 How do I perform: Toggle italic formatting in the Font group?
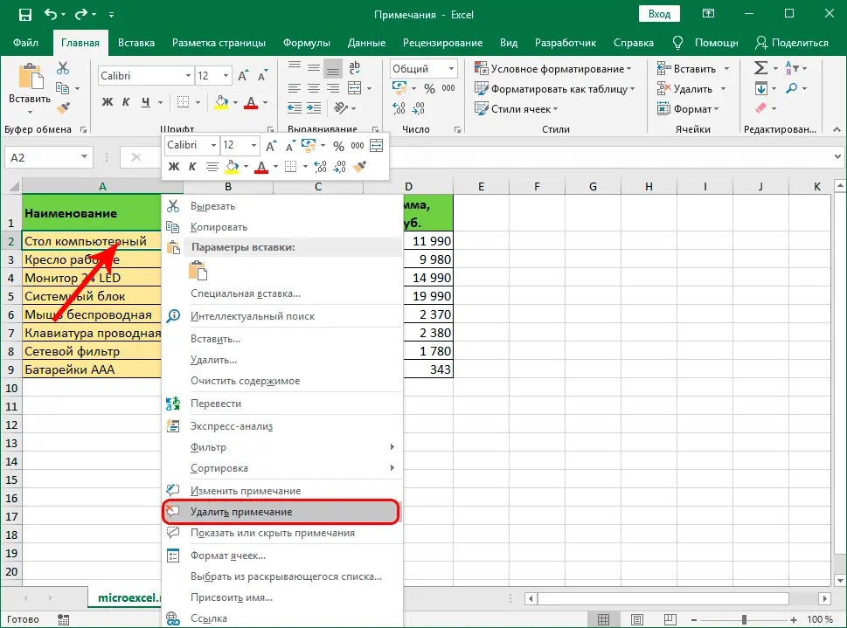(x=126, y=102)
